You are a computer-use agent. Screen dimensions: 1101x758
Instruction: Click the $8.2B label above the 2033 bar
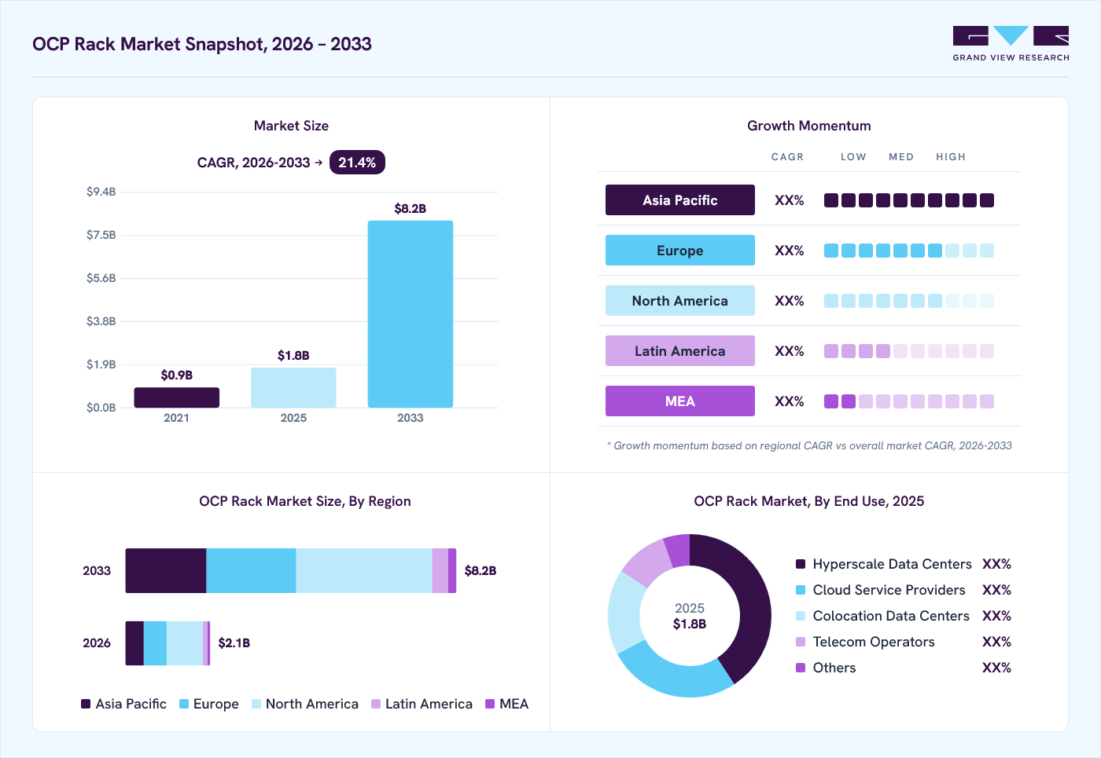pyautogui.click(x=411, y=209)
